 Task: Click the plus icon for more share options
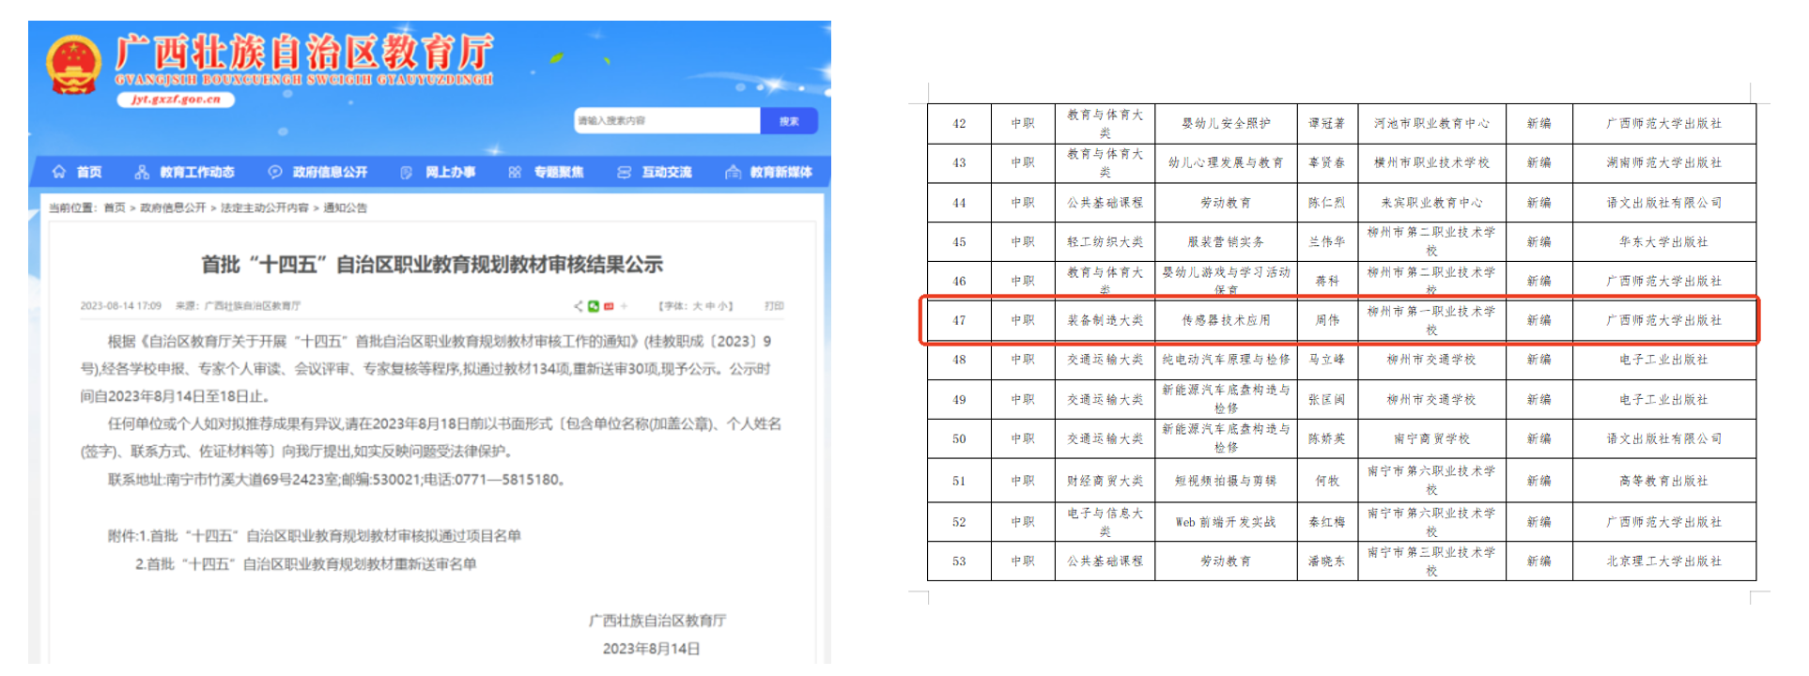[624, 306]
